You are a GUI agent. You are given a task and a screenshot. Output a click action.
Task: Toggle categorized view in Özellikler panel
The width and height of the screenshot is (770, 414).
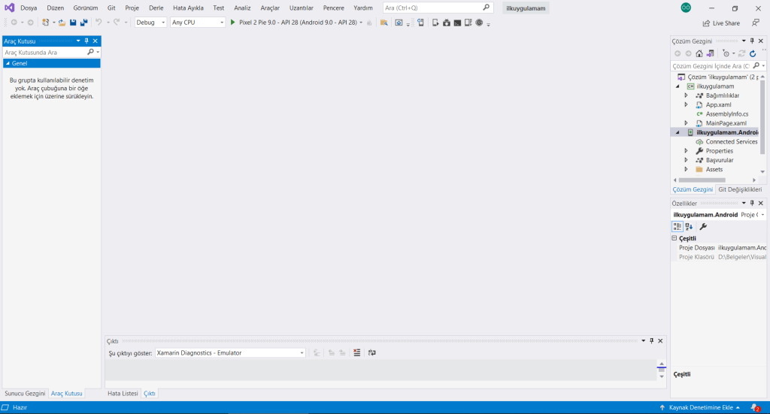click(x=677, y=226)
